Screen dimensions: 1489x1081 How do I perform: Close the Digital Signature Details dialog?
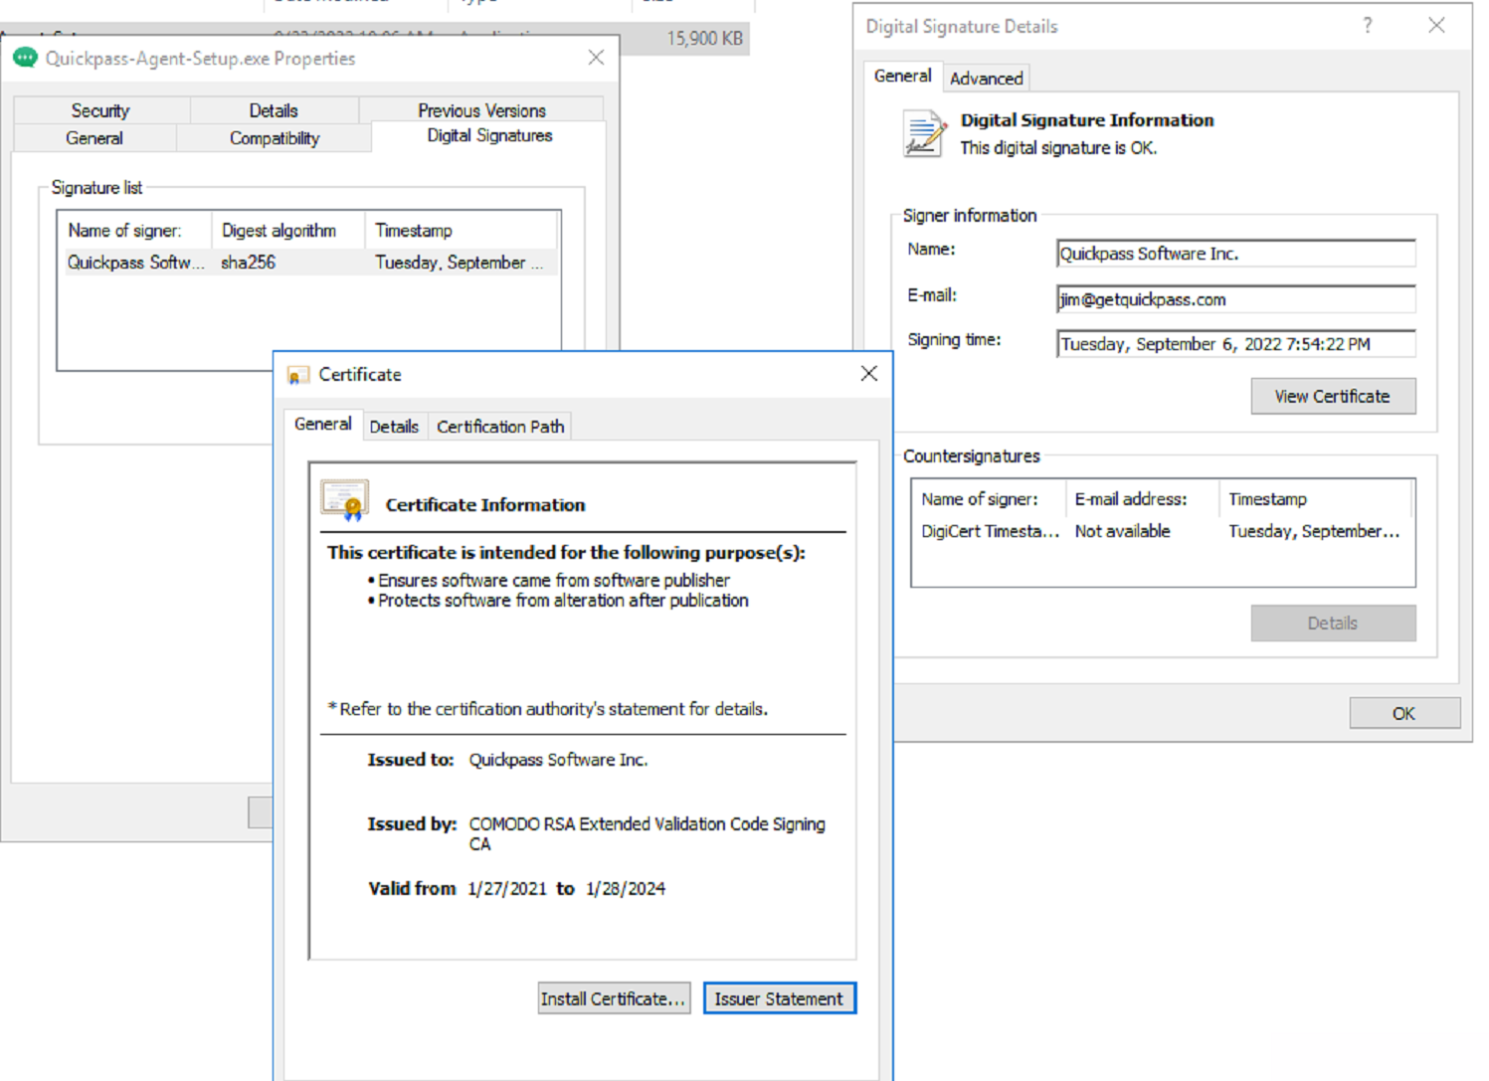(x=1436, y=26)
